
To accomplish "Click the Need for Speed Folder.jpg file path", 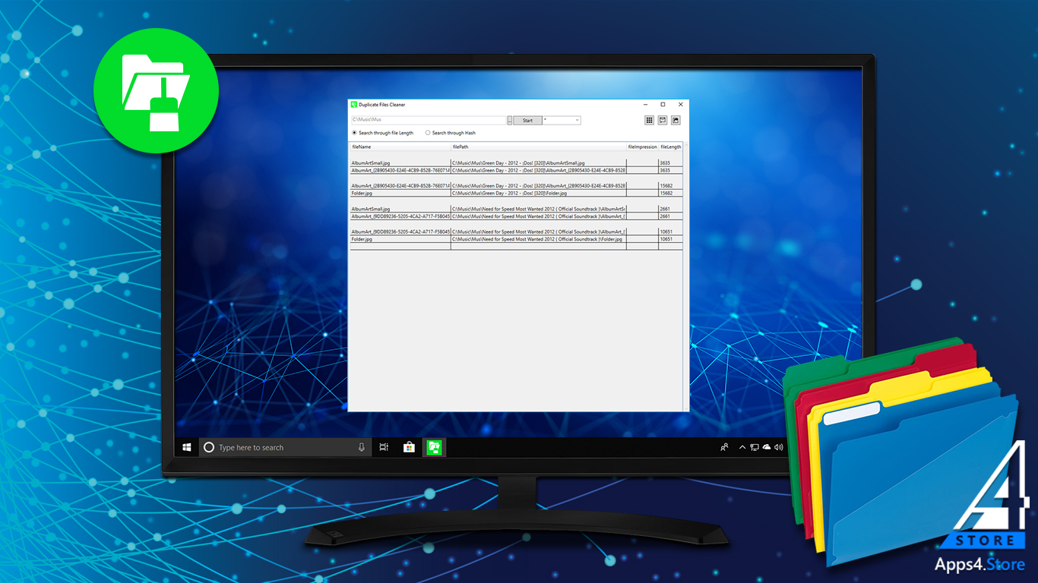I will point(539,239).
